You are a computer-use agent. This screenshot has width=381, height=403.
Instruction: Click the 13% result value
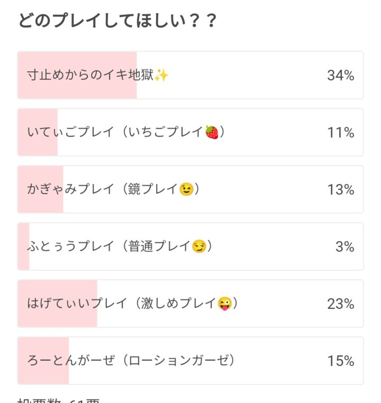coord(341,190)
